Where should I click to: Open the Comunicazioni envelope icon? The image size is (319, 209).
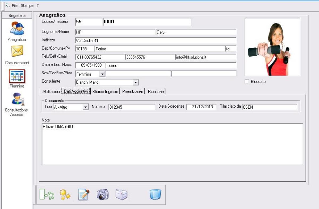[17, 52]
